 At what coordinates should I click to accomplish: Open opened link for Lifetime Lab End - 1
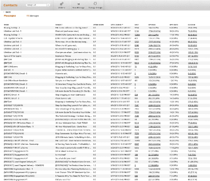(154, 52)
